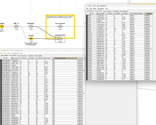
Task: Click status indicator under Nötr Atama node
Action: (31, 29)
